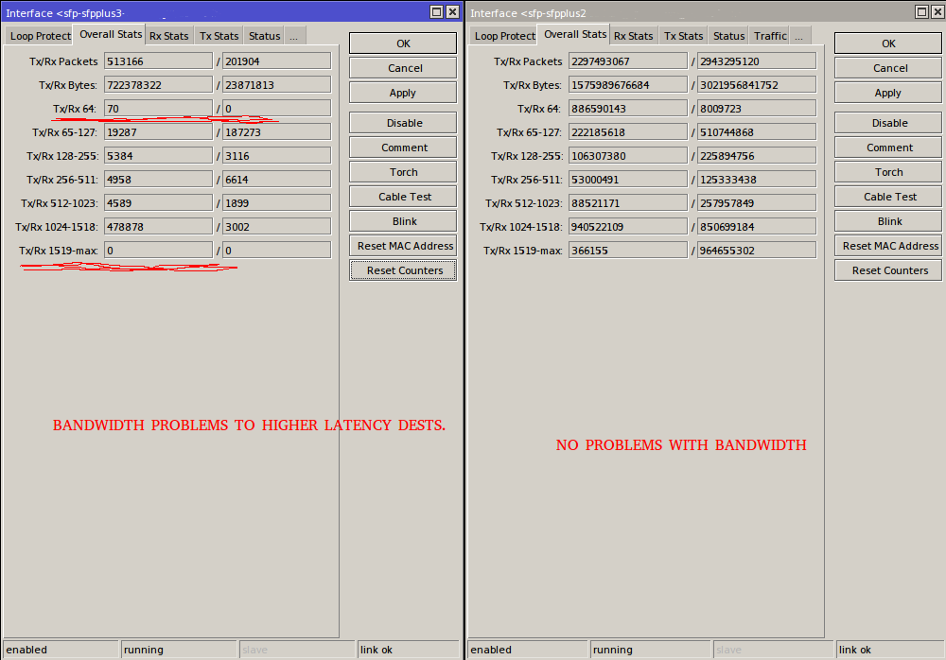Select Overall Stats tab in sfp-sfpplus2 window

click(x=575, y=34)
